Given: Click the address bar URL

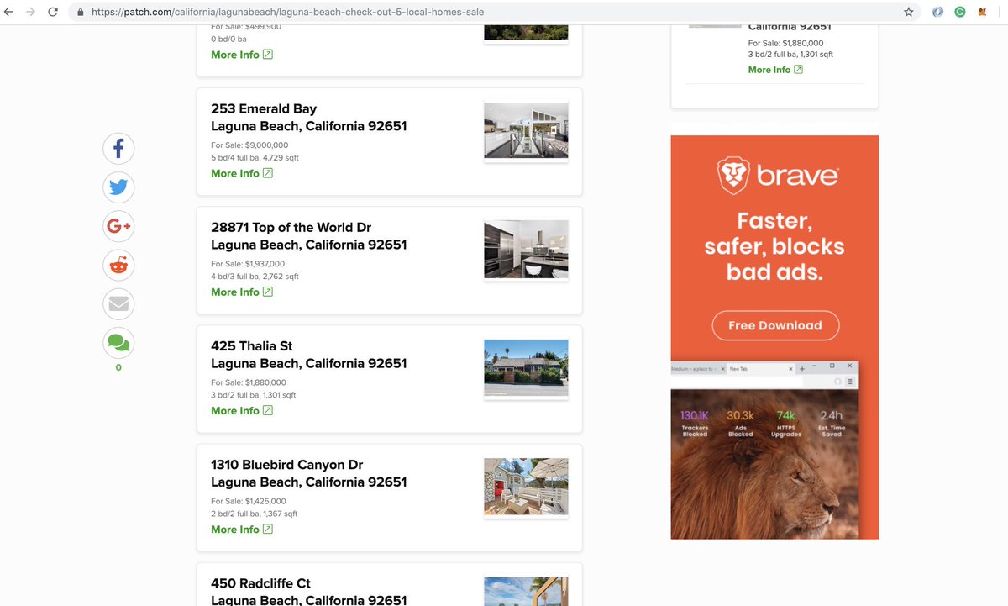Looking at the screenshot, I should tap(287, 13).
